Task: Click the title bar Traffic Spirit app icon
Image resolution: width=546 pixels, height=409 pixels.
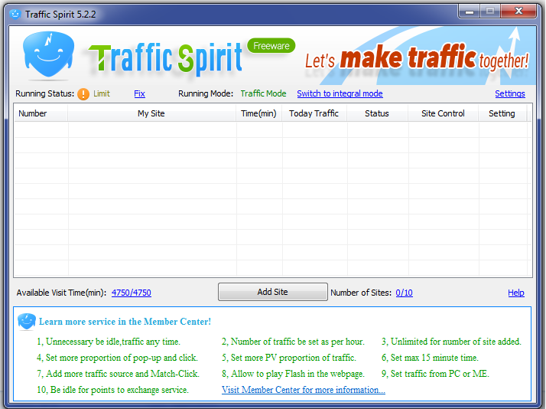Action: tap(15, 15)
